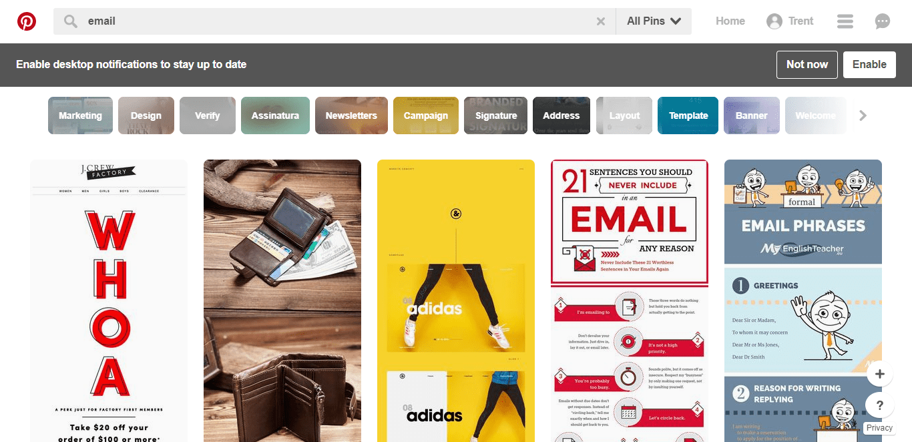Open the hamburger menu icon

pos(845,21)
